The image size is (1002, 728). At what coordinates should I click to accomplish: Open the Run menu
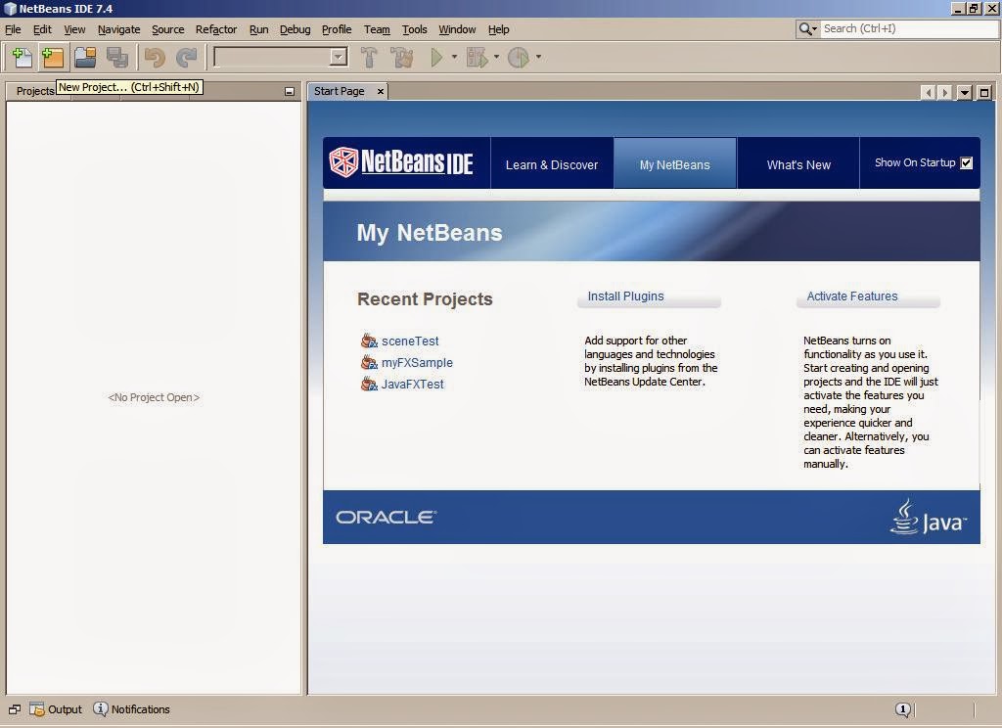pos(258,29)
